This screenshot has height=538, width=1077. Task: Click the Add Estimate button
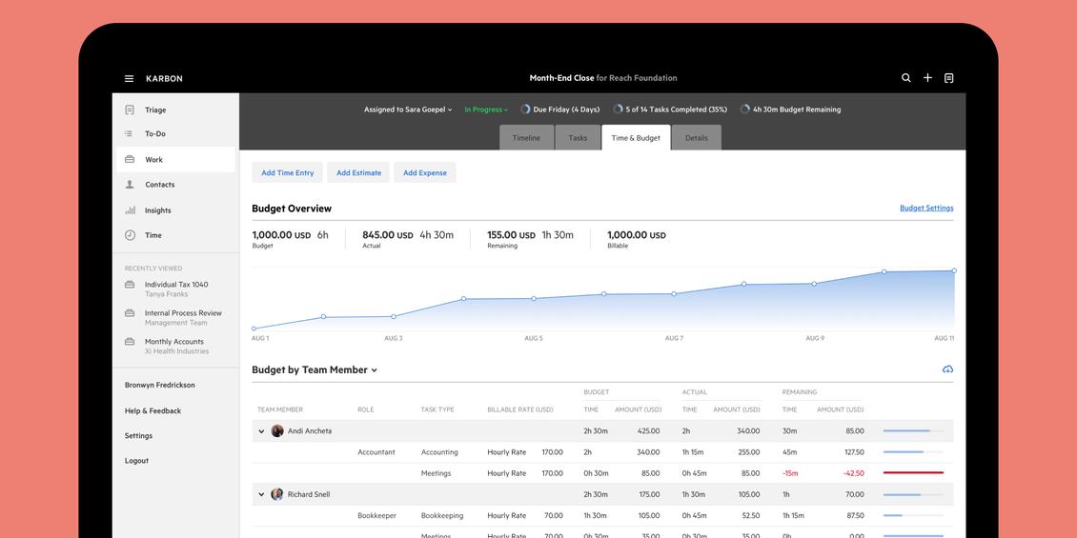point(358,173)
